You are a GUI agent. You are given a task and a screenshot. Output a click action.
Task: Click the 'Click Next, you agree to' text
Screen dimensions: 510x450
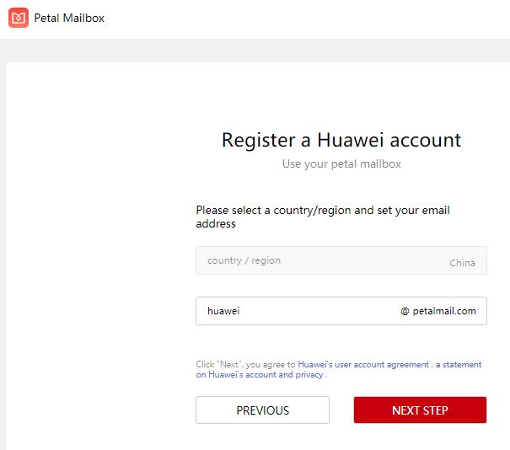point(245,365)
